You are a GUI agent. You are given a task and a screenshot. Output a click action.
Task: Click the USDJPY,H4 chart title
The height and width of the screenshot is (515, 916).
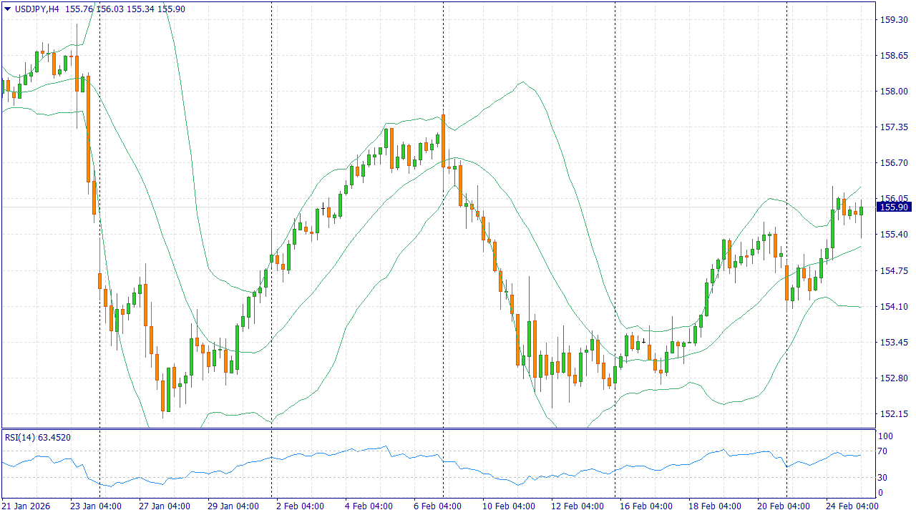coord(36,9)
